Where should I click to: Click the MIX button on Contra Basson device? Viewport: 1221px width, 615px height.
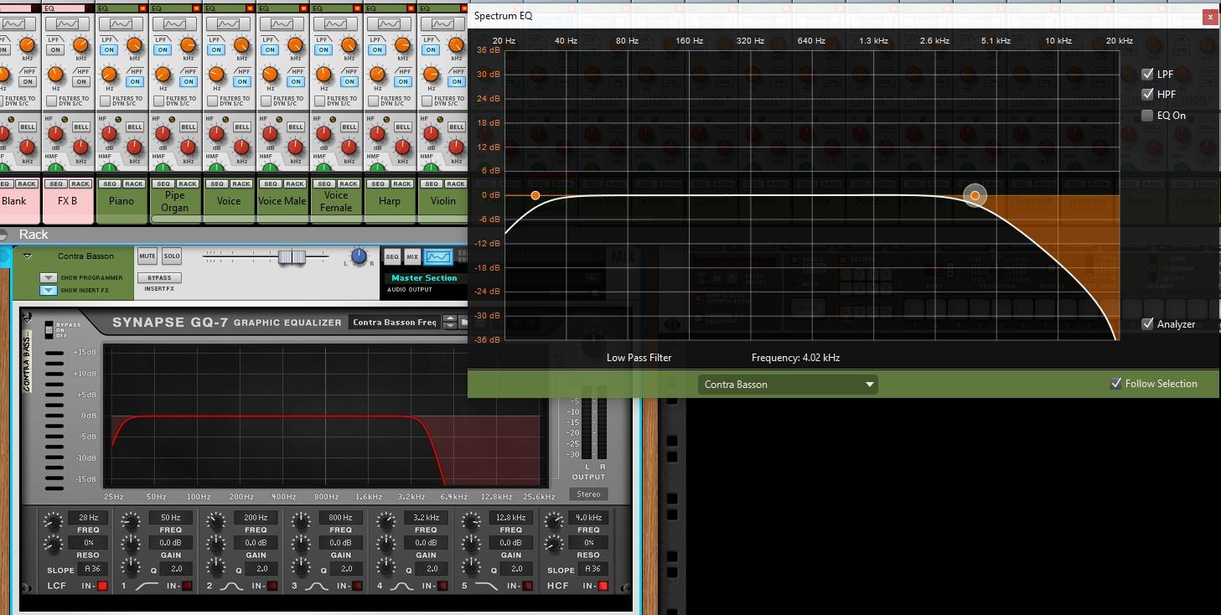[412, 256]
